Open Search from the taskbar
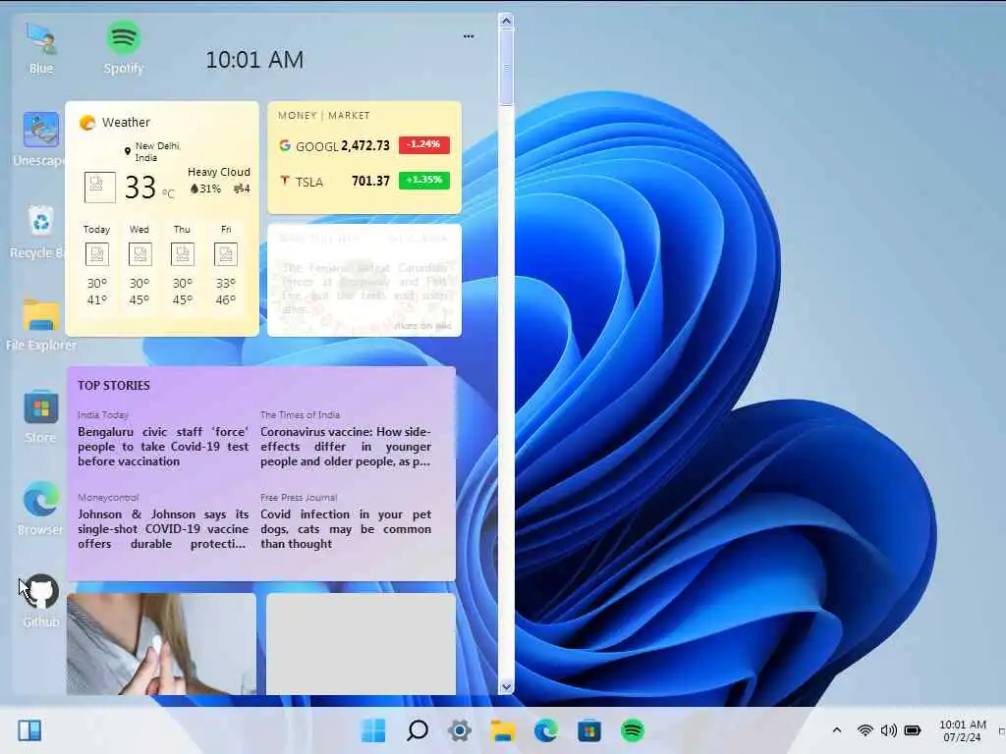 tap(417, 730)
